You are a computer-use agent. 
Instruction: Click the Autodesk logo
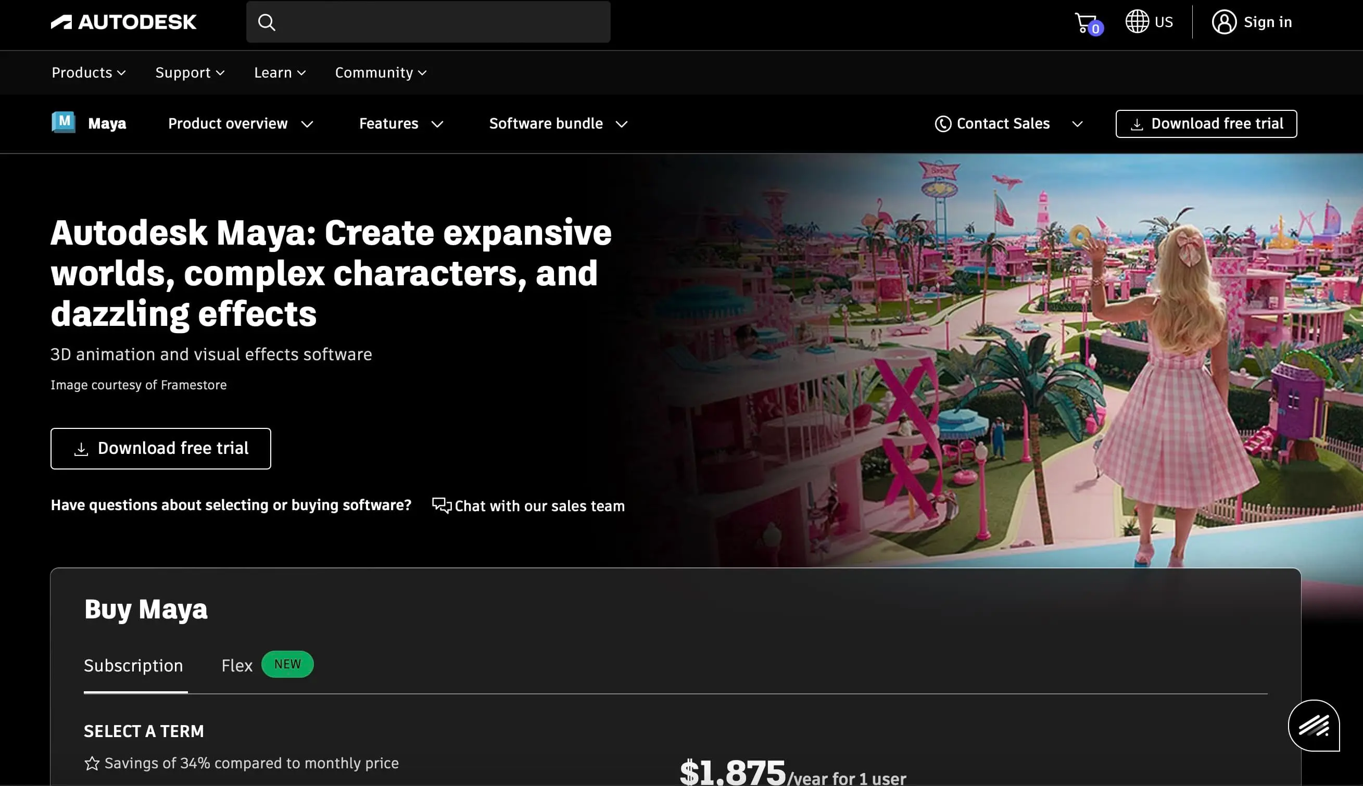click(x=123, y=22)
